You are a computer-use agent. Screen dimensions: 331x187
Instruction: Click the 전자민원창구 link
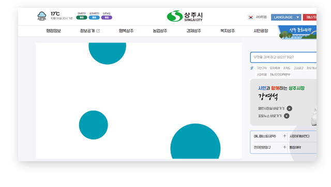click(262, 147)
